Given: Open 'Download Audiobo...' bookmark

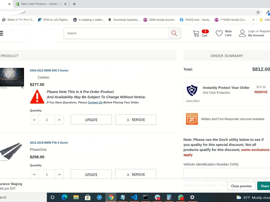Looking at the screenshot, I should click(124, 20).
